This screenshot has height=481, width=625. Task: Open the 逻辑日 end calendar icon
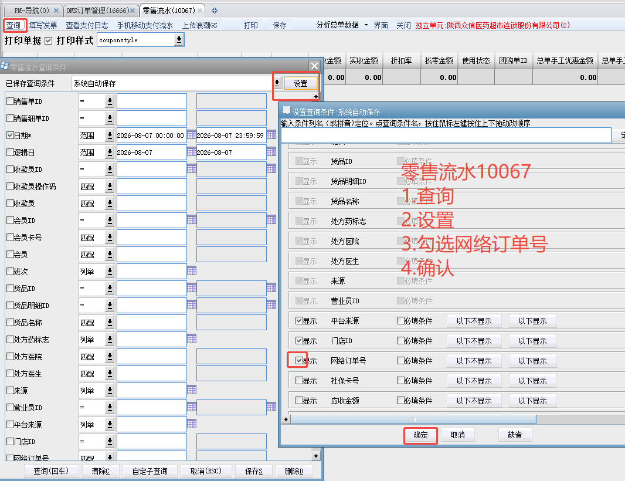coord(271,152)
